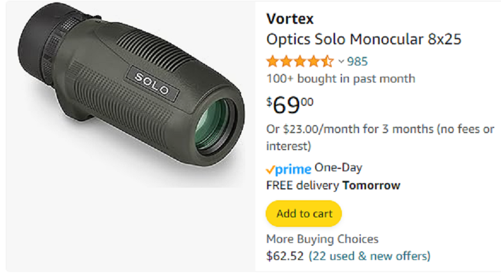501x273 pixels.
Task: Click the $69.00 price
Action: pyautogui.click(x=290, y=105)
